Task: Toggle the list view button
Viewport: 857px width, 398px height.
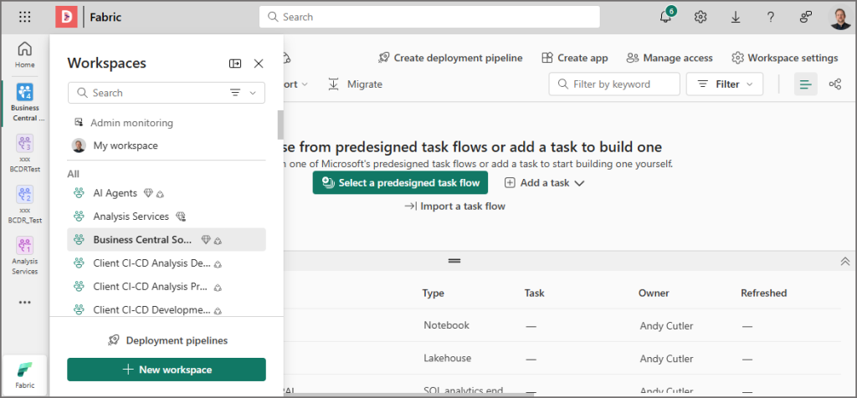Action: tap(805, 84)
